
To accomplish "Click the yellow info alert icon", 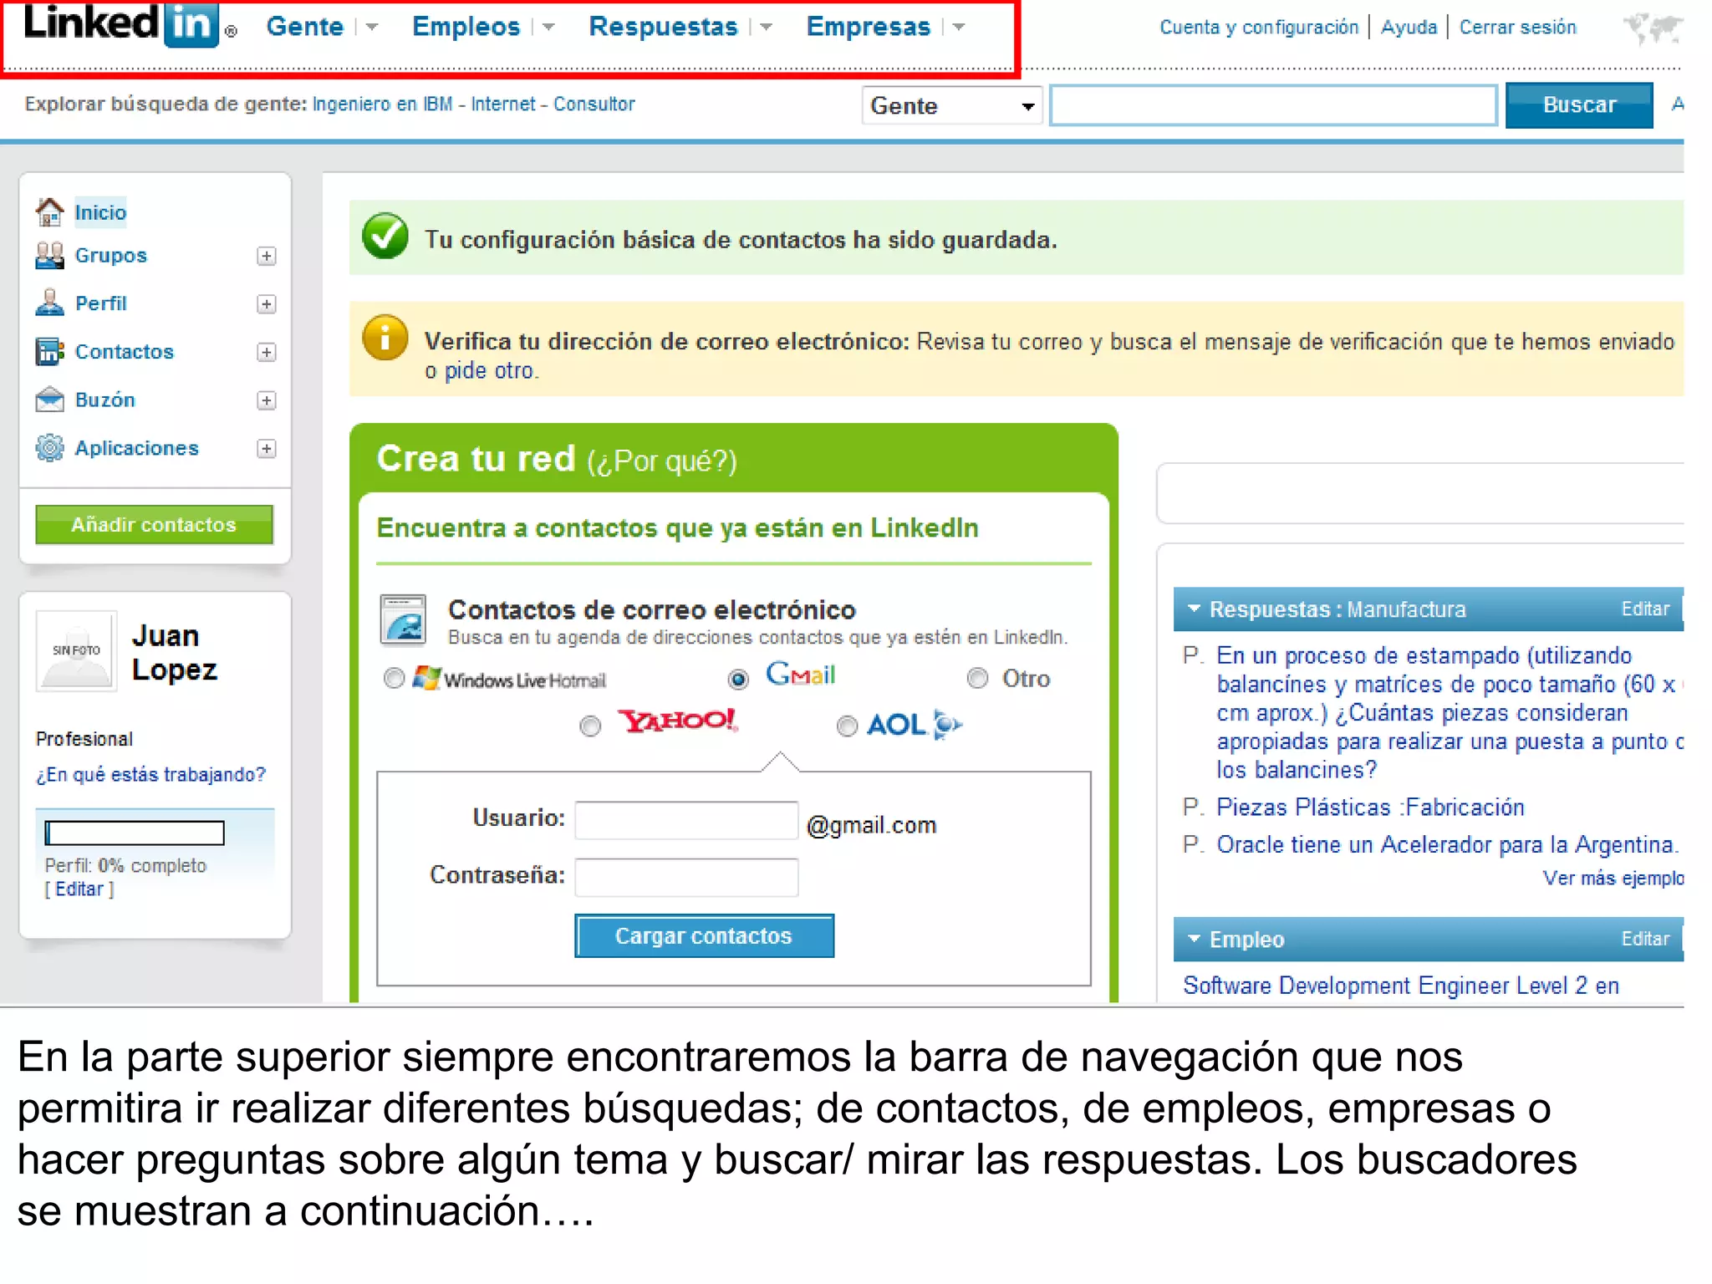I will click(x=385, y=338).
